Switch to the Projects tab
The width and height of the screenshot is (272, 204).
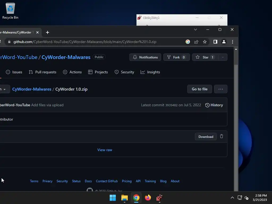point(98,72)
